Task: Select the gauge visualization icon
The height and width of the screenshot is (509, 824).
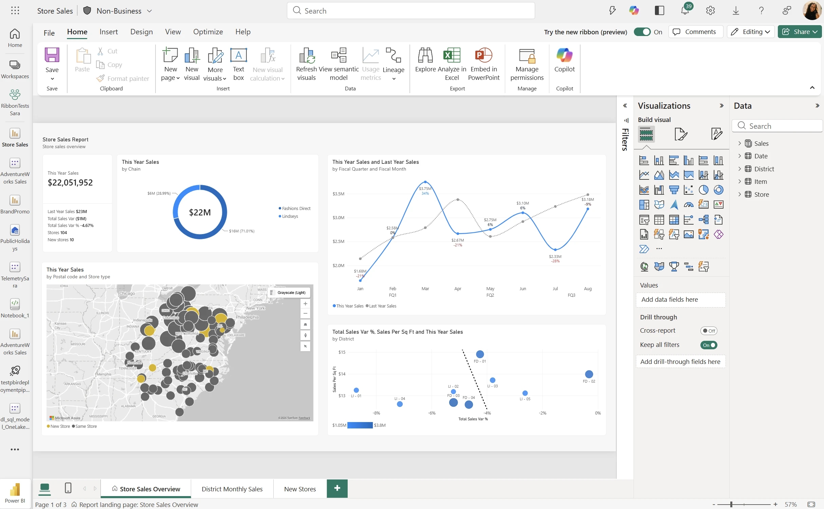Action: coord(689,205)
